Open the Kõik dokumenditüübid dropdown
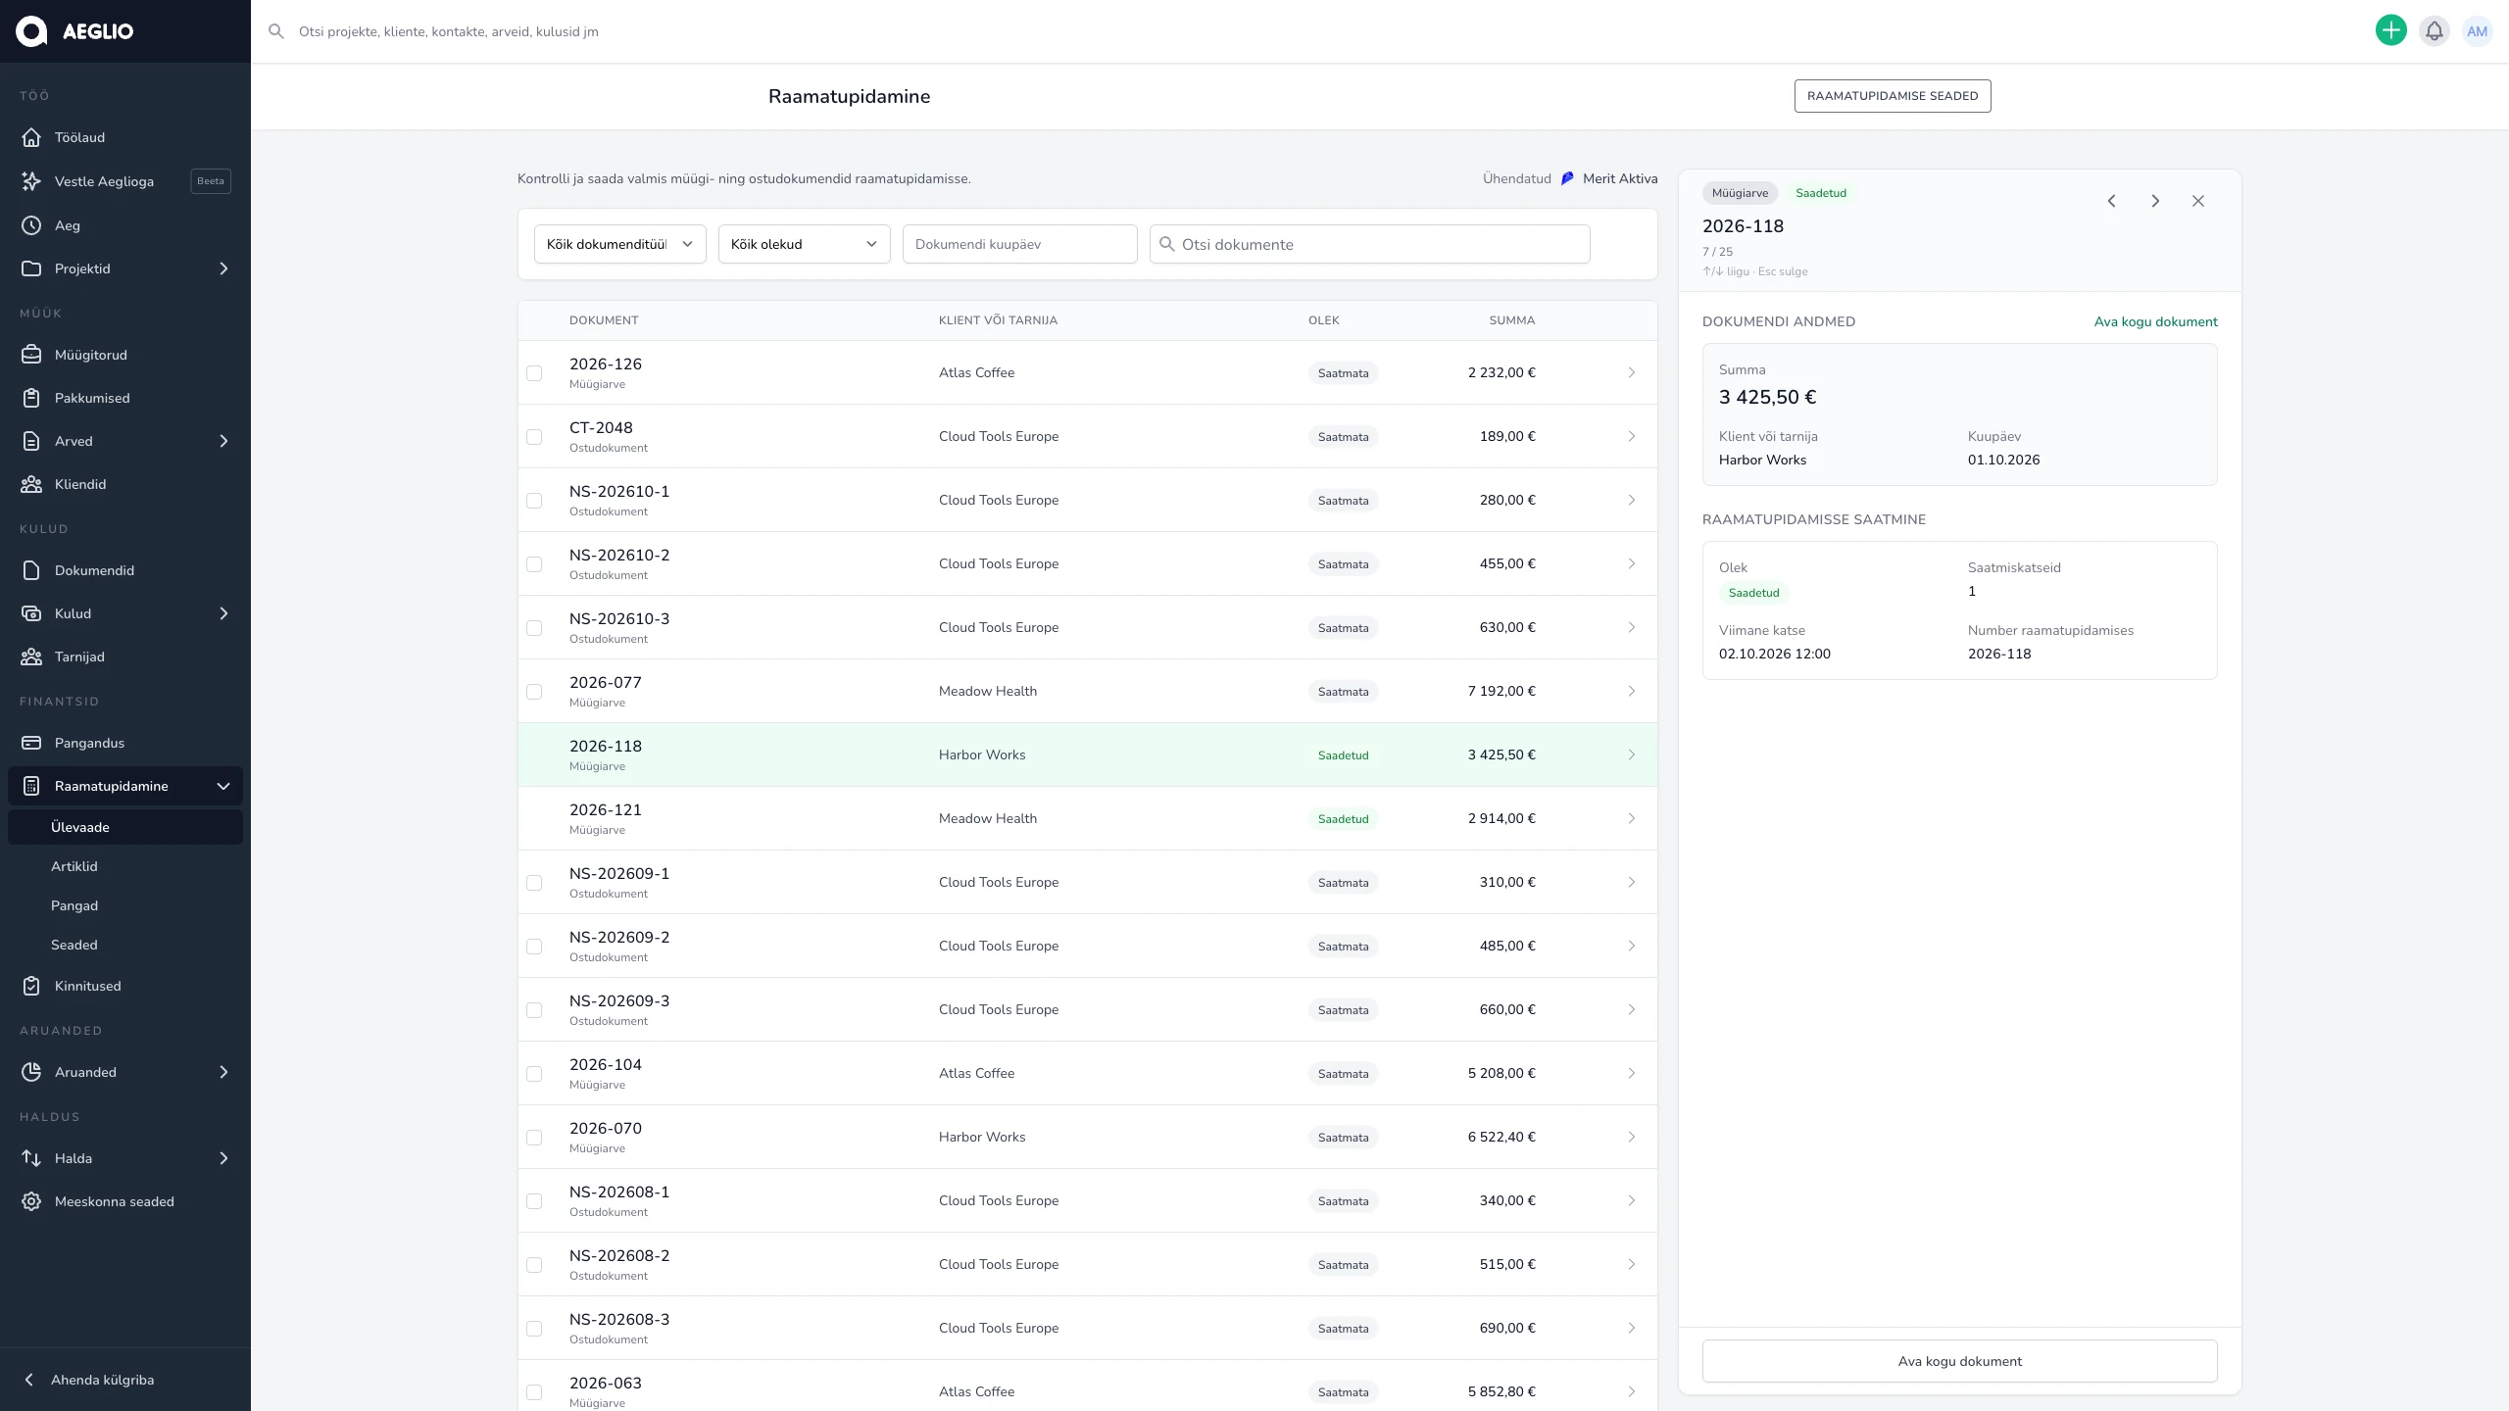The image size is (2509, 1411). pos(619,244)
